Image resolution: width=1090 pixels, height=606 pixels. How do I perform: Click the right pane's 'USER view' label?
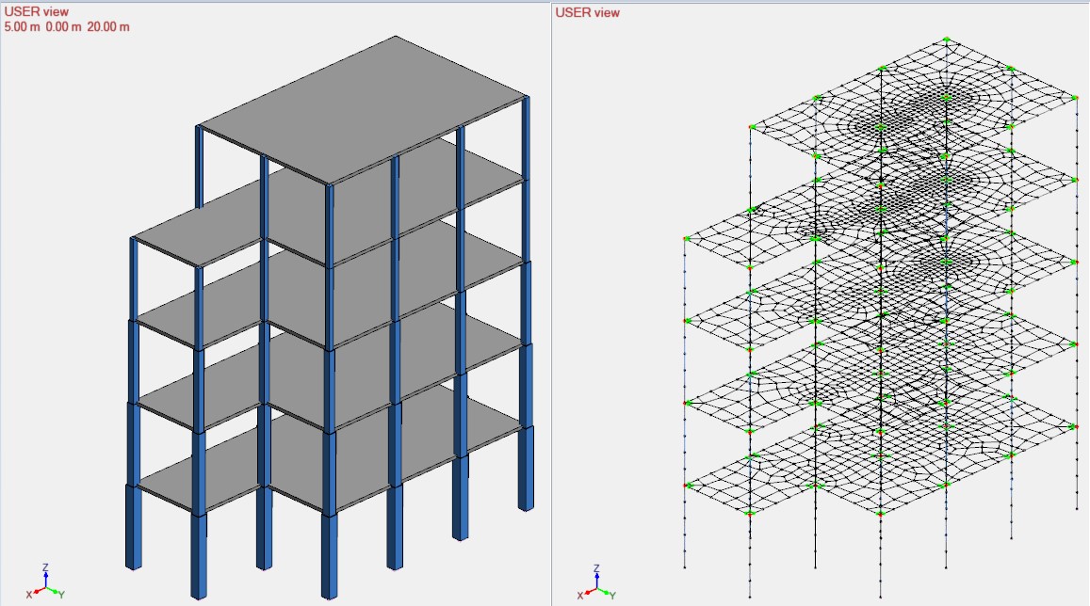point(588,12)
